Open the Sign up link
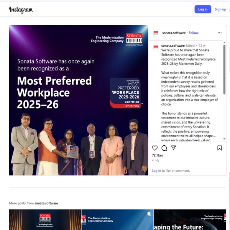Screen dimensions: 230x230 coord(220,9)
